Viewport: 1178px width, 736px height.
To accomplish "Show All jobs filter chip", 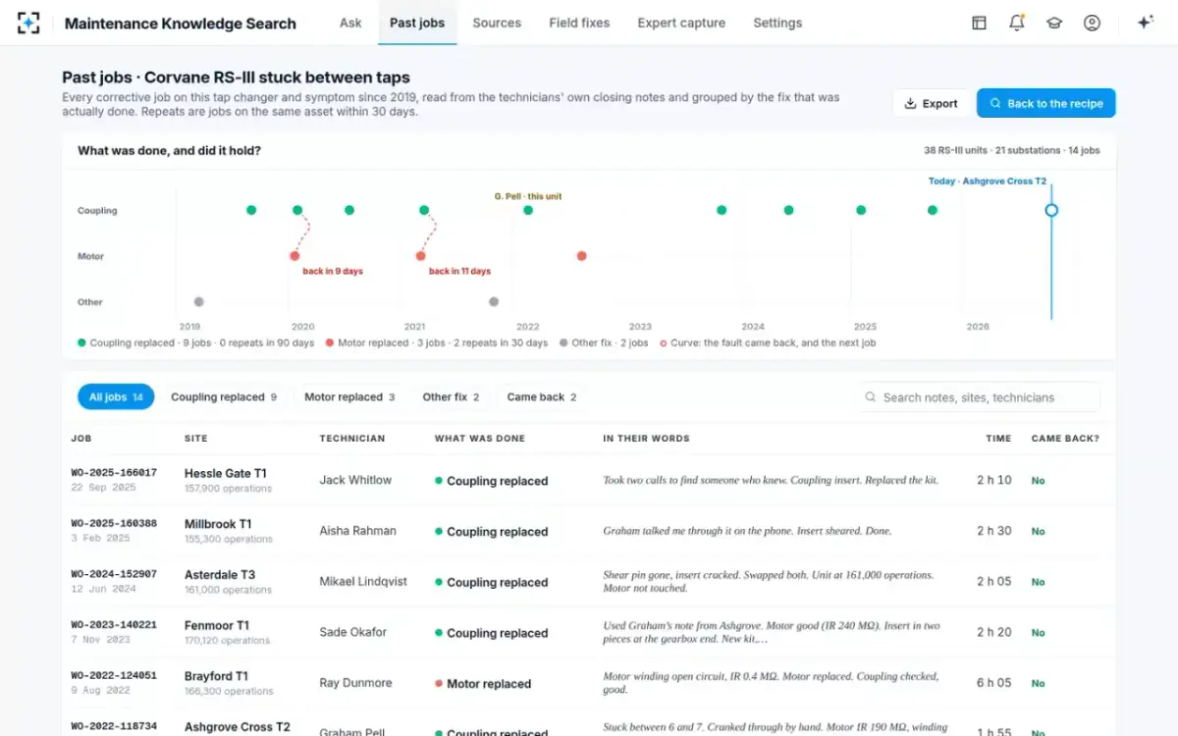I will [116, 396].
